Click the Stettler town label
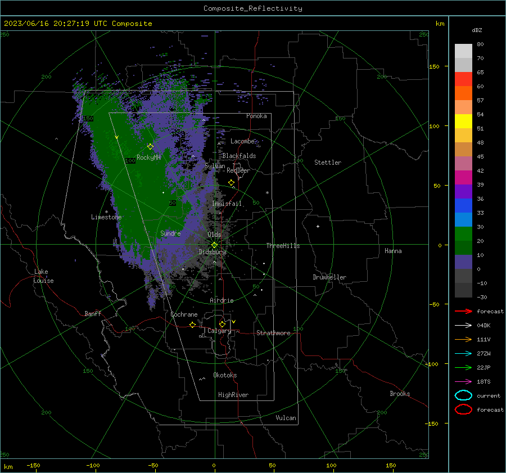This screenshot has height=473, width=506. point(328,163)
